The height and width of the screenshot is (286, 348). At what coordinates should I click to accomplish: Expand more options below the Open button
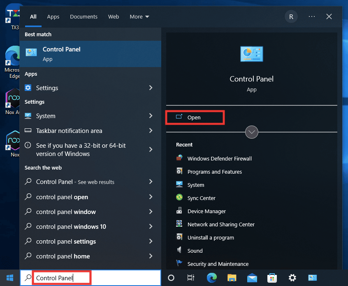click(251, 132)
